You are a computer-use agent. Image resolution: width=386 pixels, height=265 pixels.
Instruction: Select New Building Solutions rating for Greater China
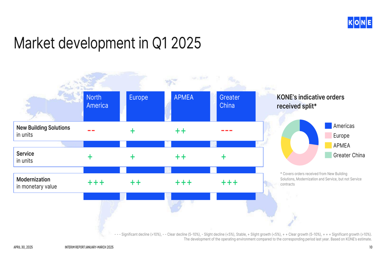227,130
